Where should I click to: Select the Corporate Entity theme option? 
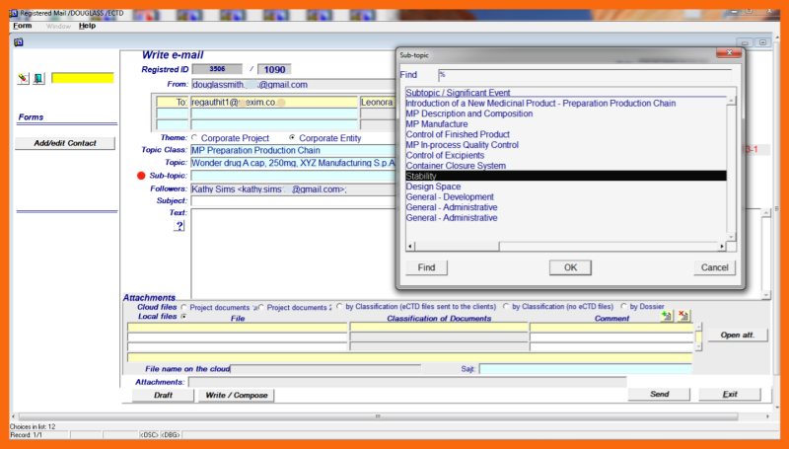click(x=292, y=138)
